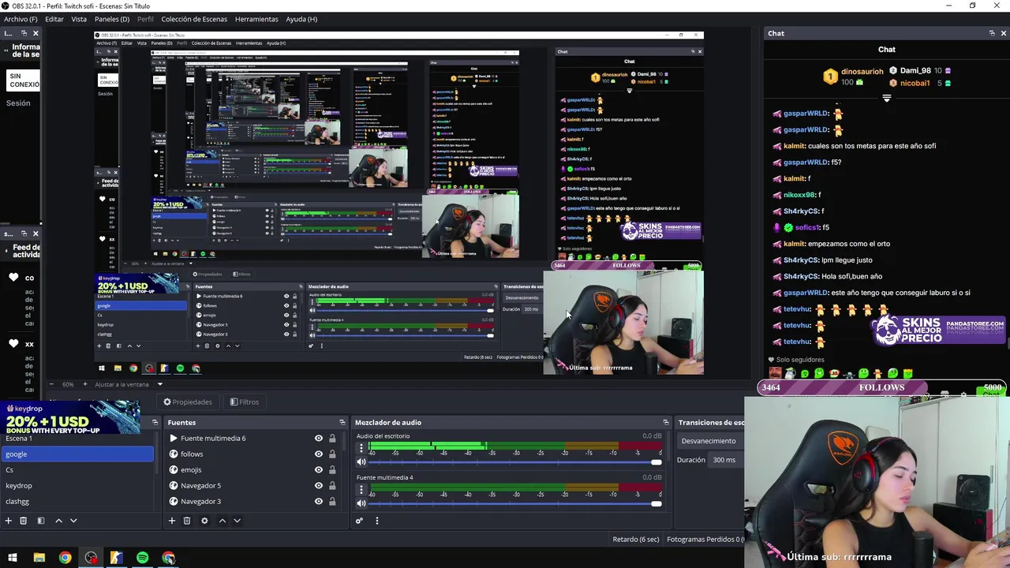Open the Desvanecimiento transition dropdown
Viewport: 1010px width, 568px height.
tap(710, 441)
